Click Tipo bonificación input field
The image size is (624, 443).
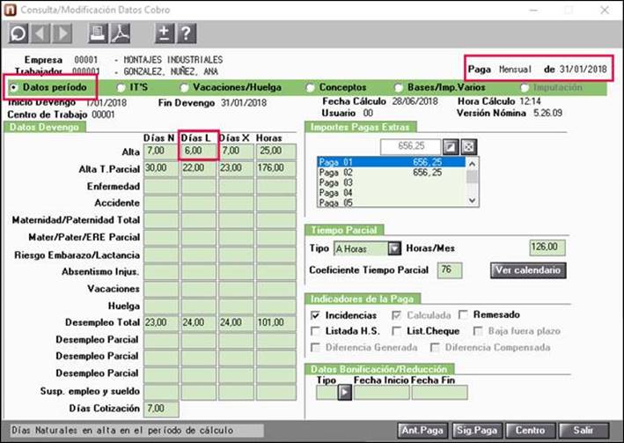(x=327, y=393)
